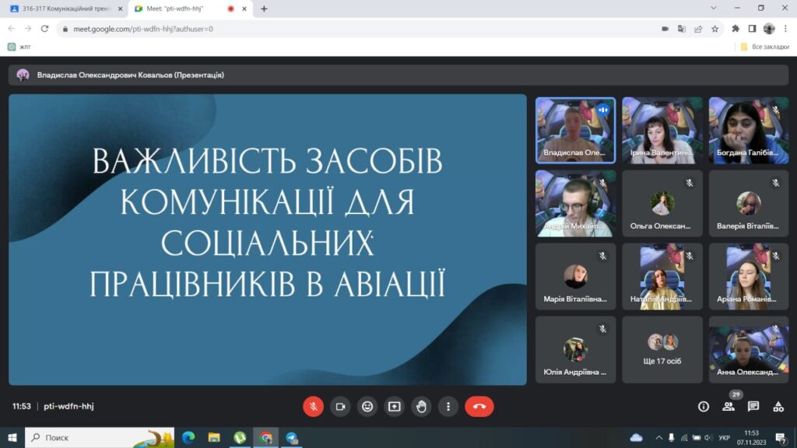The height and width of the screenshot is (448, 797).
Task: Click the present screen button
Action: 395,406
